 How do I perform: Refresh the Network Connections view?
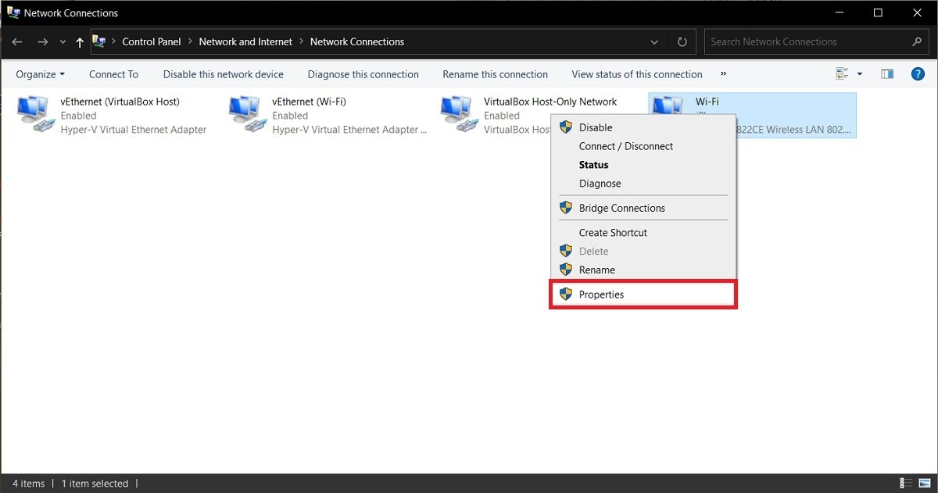[x=682, y=42]
